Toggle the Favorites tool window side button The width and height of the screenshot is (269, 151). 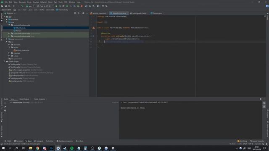tap(2, 117)
